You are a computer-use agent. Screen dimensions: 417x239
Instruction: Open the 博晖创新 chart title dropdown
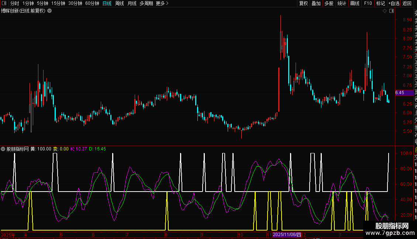point(49,11)
